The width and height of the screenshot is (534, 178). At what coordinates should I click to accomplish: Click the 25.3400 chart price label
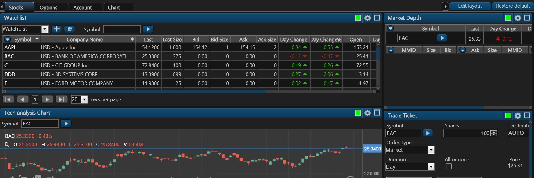point(372,149)
